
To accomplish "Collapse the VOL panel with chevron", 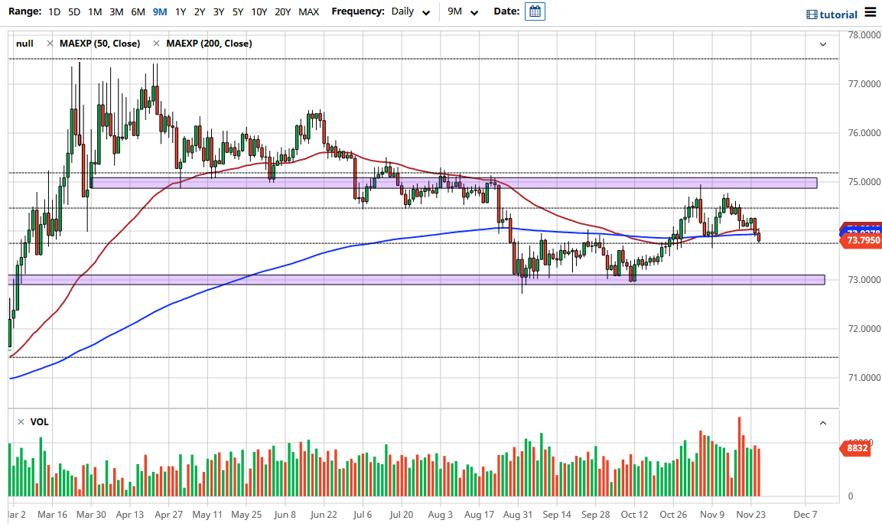I will coord(823,422).
